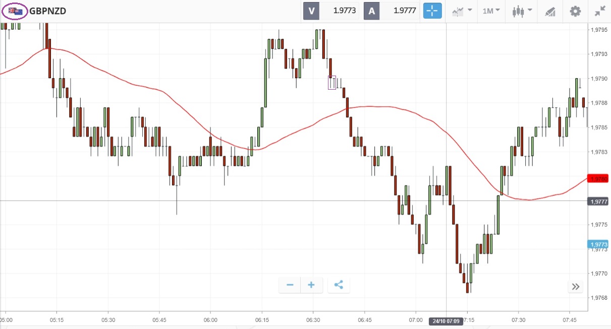Share the chart via share icon

coord(339,285)
